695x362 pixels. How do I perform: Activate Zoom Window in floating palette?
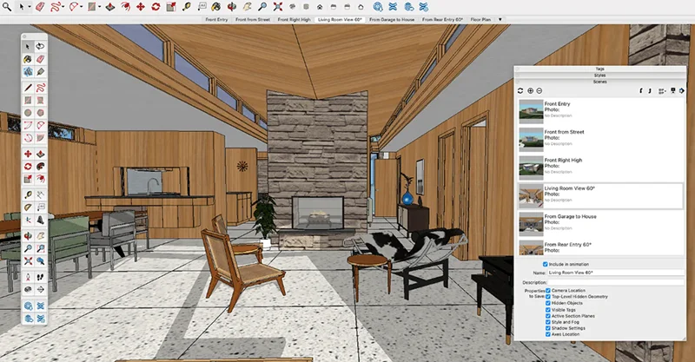40,248
